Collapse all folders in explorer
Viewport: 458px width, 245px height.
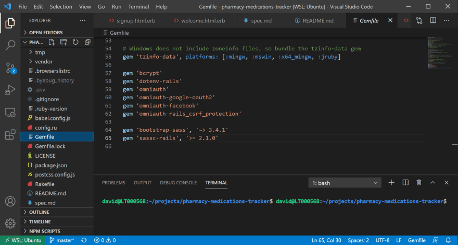[87, 42]
